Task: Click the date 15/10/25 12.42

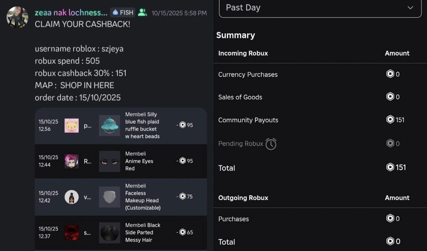Action: click(x=48, y=197)
